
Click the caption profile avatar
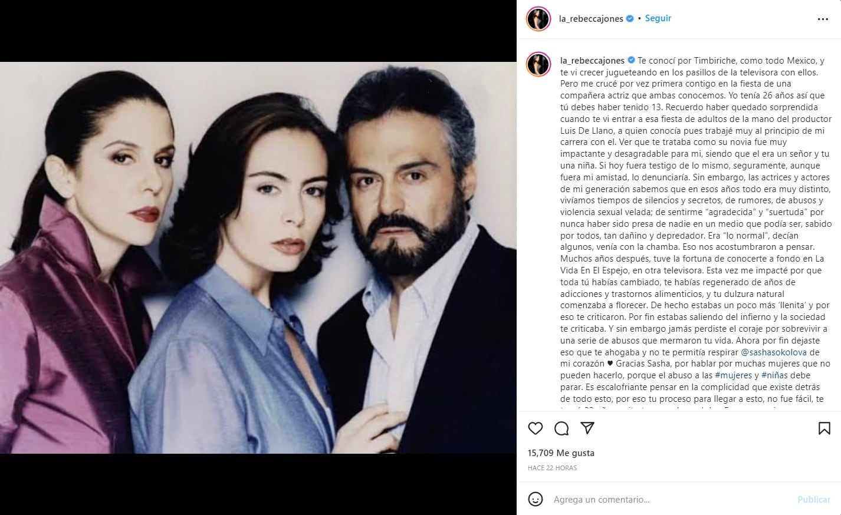(x=538, y=65)
